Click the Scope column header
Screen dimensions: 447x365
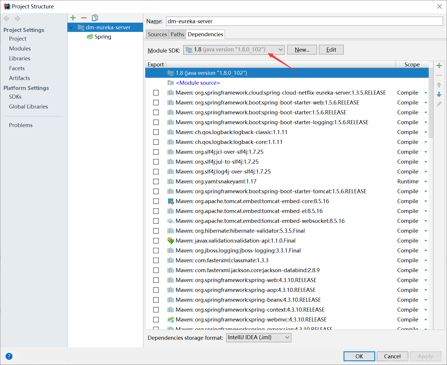point(412,64)
